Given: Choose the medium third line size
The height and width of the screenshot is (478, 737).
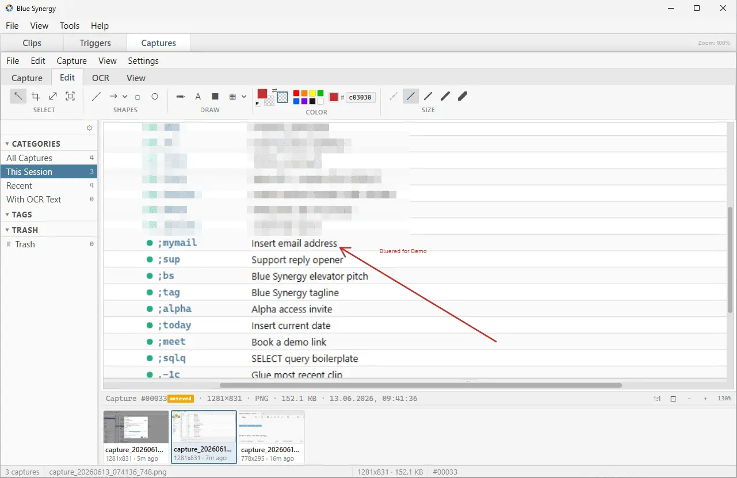Looking at the screenshot, I should tap(428, 97).
